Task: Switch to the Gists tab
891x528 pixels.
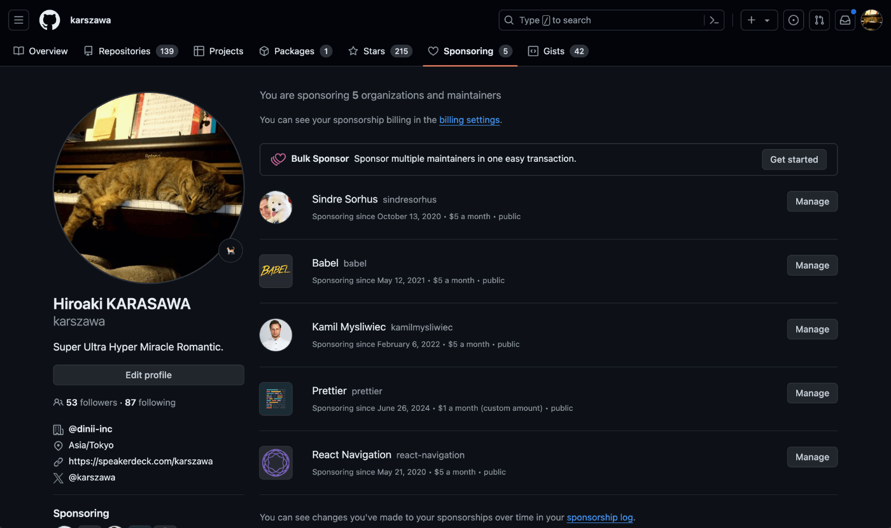Action: (558, 51)
